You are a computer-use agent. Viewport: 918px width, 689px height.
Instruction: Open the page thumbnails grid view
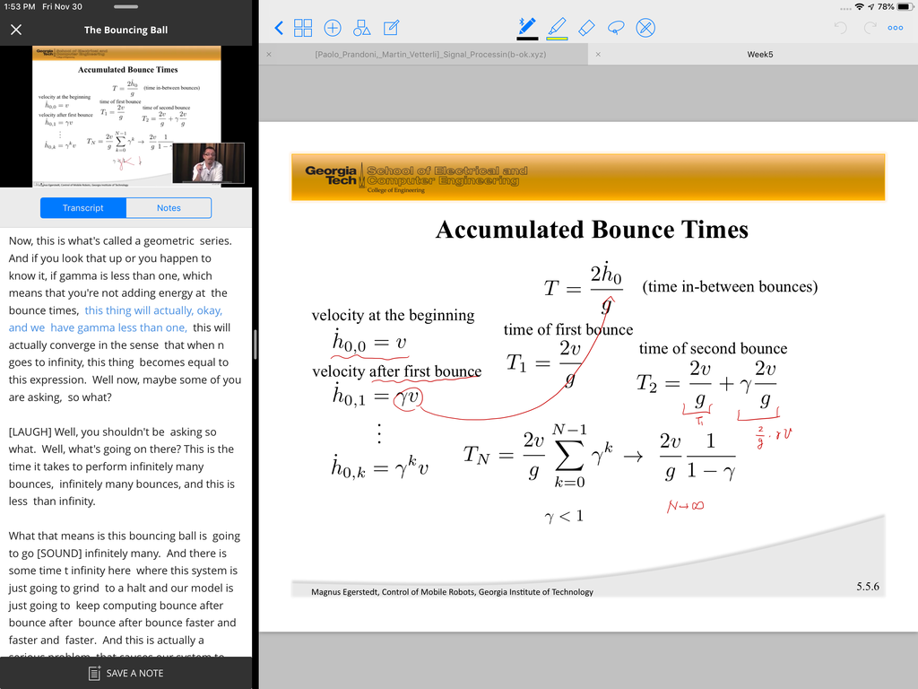pyautogui.click(x=303, y=28)
